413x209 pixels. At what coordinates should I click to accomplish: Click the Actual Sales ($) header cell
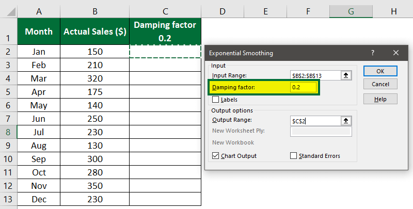coord(95,31)
